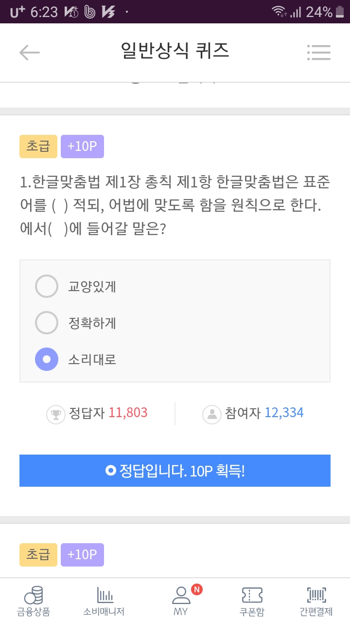Tap the back arrow icon
Viewport: 350px width, 623px height.
point(29,52)
